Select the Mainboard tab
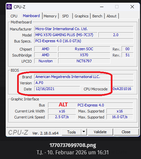The image size is (141, 159). [31, 16]
